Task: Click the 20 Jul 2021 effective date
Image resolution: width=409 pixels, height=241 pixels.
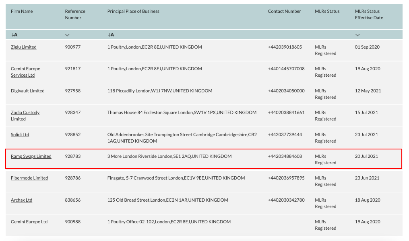Action: tap(366, 156)
